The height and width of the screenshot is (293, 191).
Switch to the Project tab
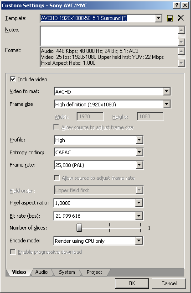pyautogui.click(x=94, y=272)
